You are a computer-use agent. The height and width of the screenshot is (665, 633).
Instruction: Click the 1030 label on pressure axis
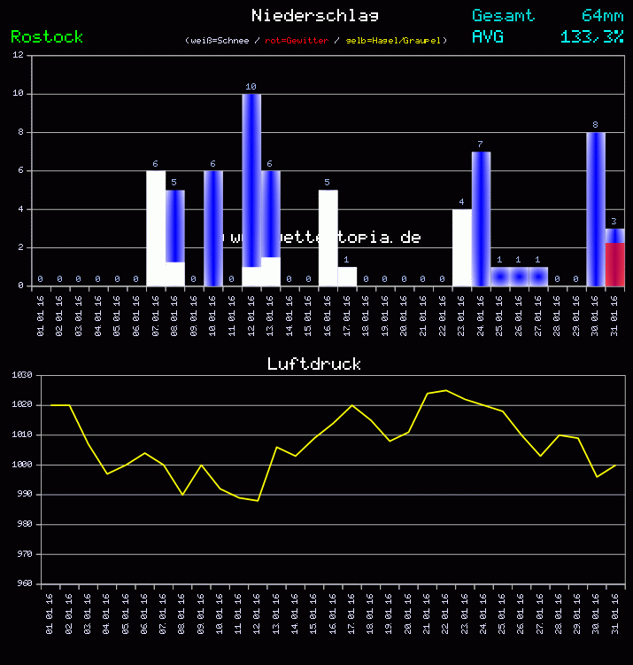pyautogui.click(x=22, y=375)
